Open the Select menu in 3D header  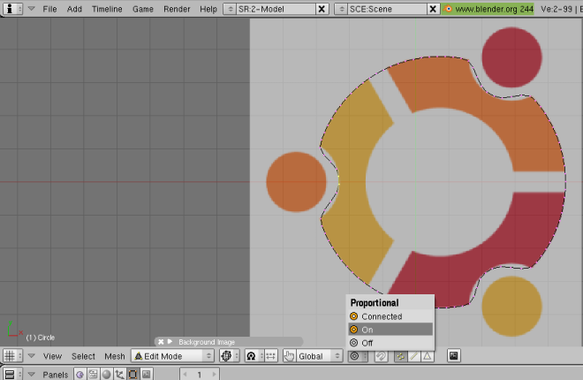[x=83, y=356]
